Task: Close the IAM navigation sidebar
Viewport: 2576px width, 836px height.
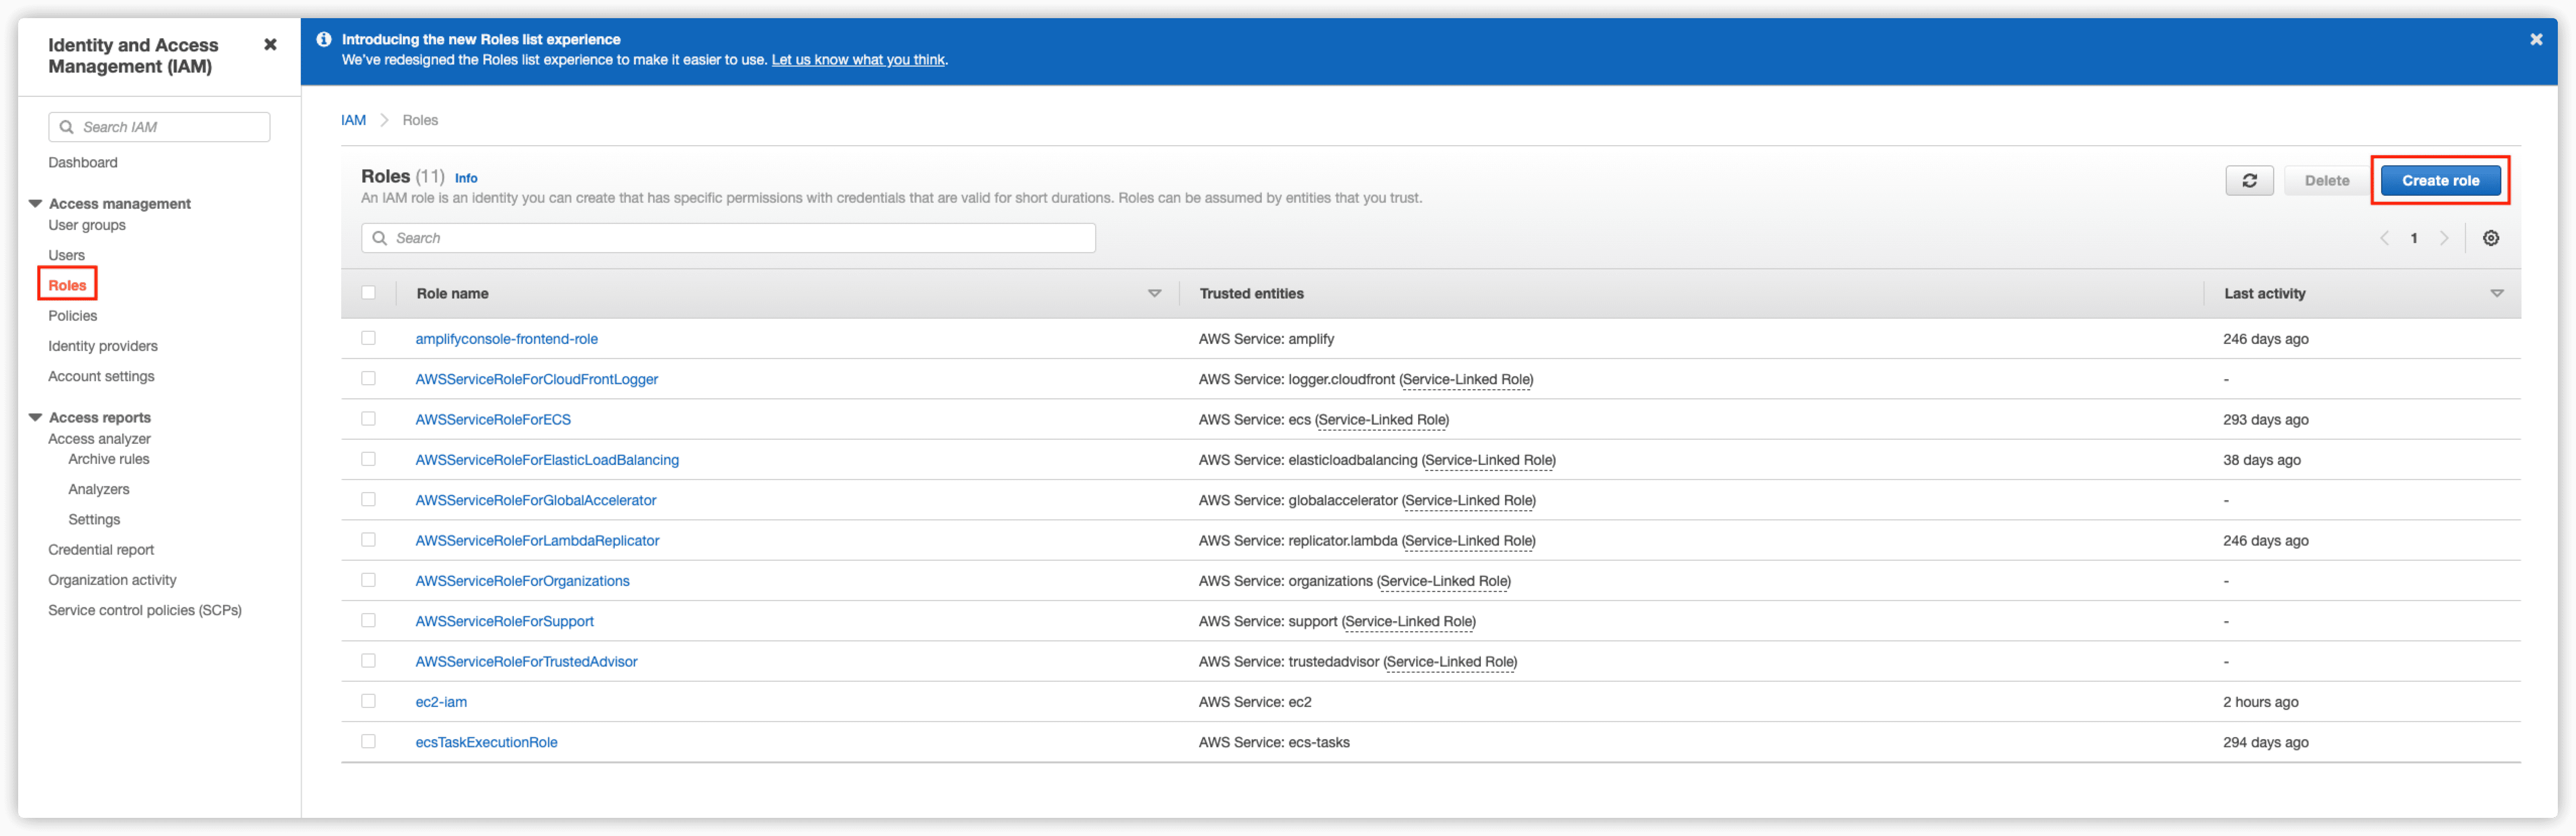Action: click(x=270, y=44)
